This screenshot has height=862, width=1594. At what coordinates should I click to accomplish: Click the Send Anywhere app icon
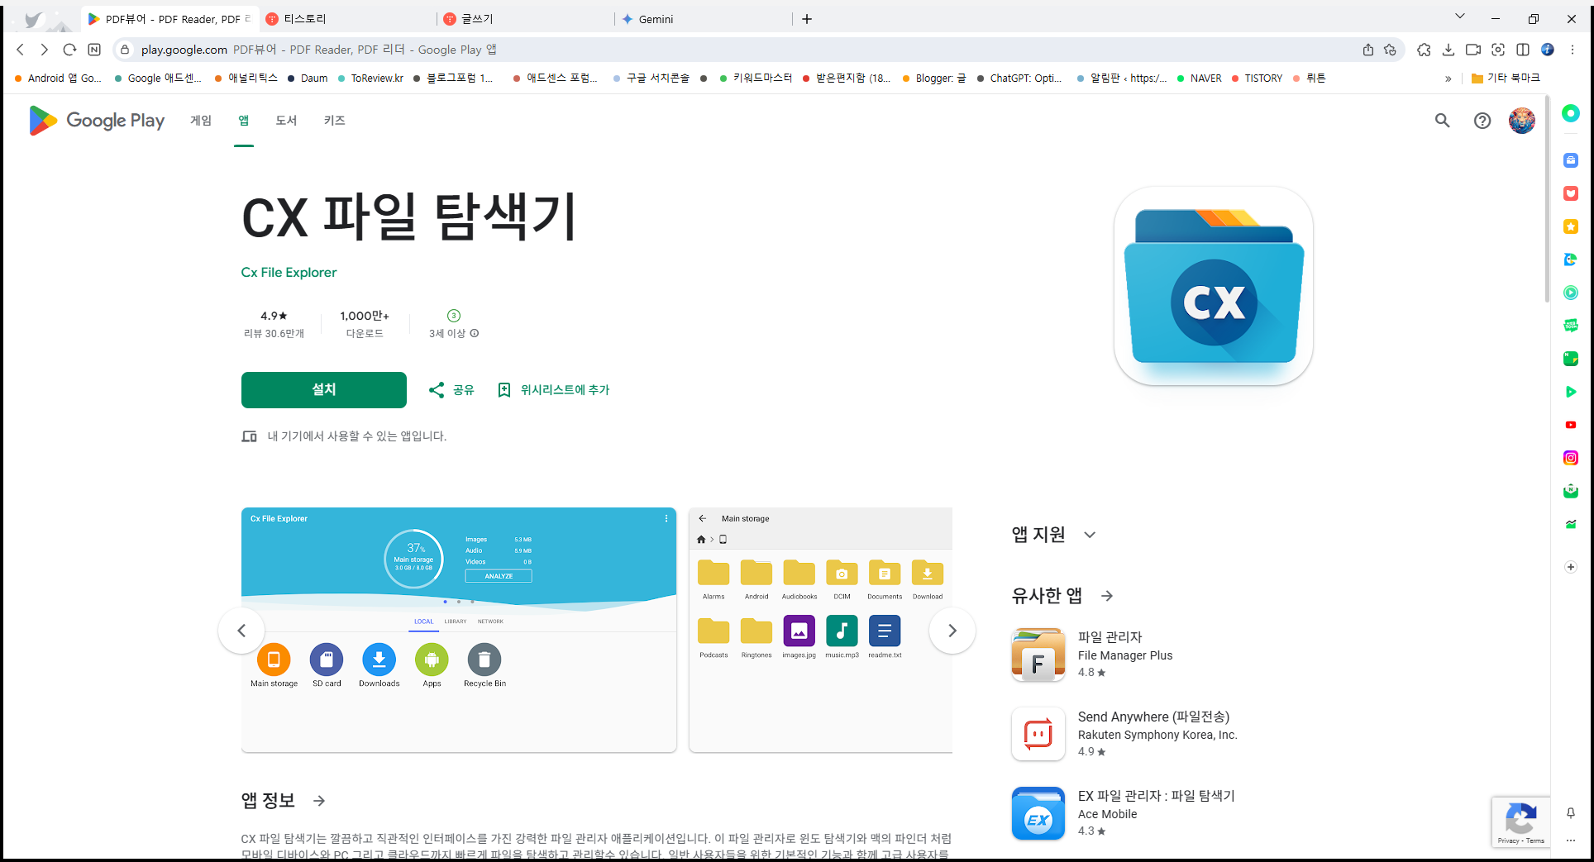coord(1038,734)
